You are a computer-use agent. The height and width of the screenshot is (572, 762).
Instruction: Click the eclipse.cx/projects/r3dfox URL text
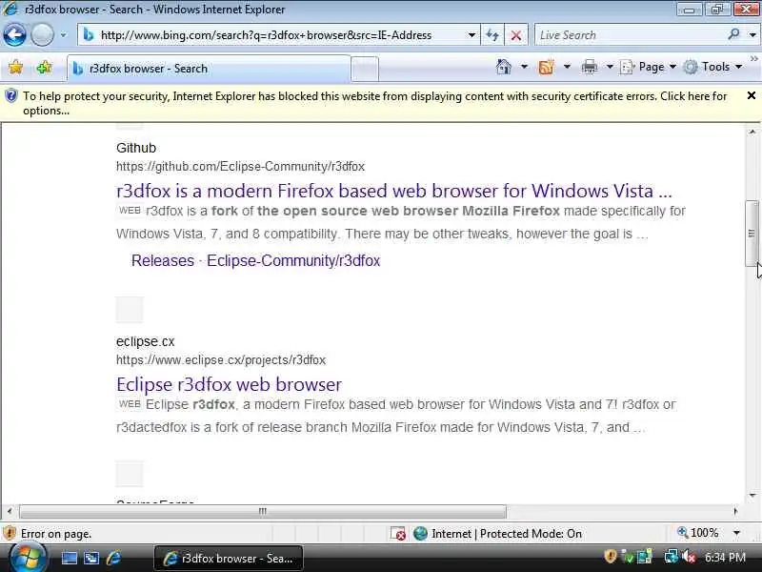pos(221,360)
